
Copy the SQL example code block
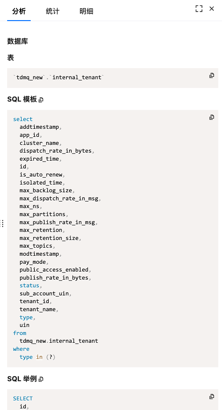(212, 396)
